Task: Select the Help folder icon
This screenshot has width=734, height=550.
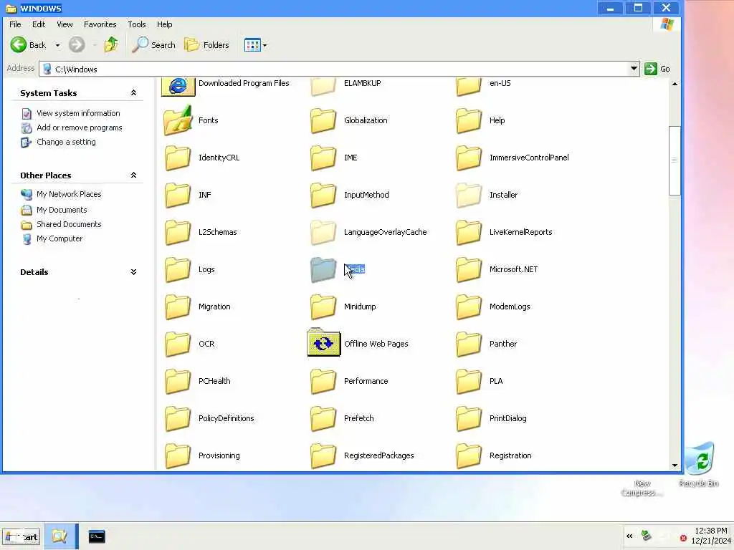Action: pyautogui.click(x=469, y=120)
